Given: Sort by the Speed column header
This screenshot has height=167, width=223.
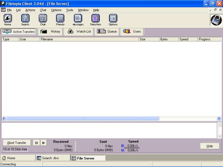Looking at the screenshot, I should pyautogui.click(x=188, y=39).
